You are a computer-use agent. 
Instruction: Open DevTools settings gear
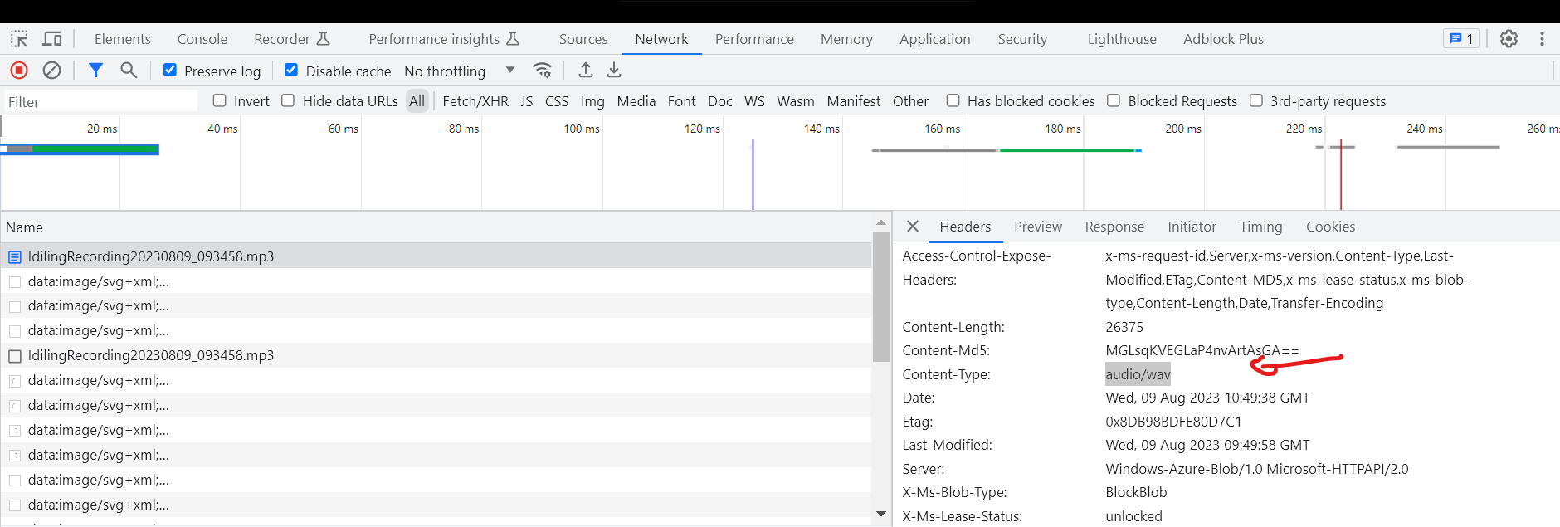(x=1509, y=39)
